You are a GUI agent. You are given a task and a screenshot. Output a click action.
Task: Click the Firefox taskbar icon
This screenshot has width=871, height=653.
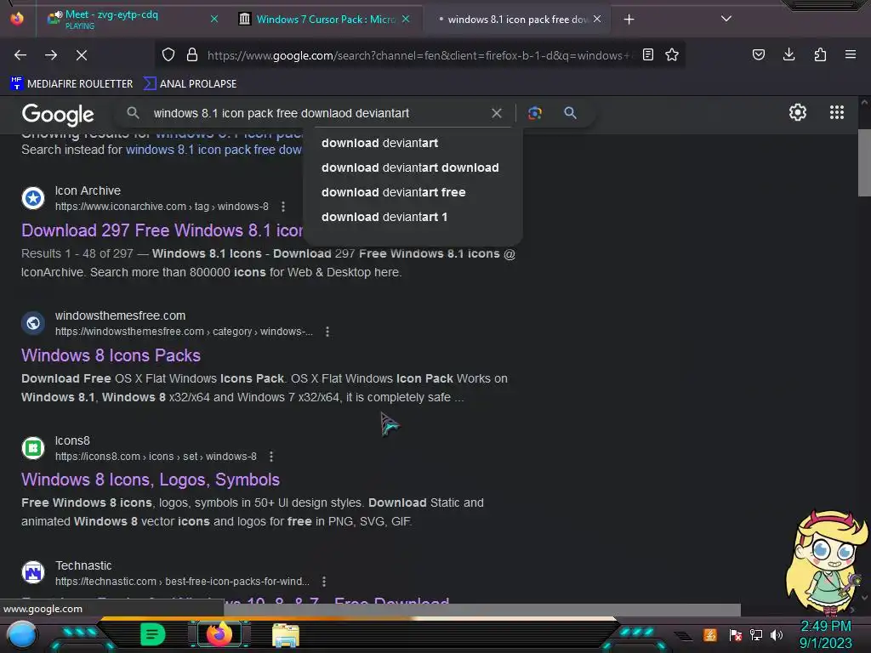click(x=219, y=634)
